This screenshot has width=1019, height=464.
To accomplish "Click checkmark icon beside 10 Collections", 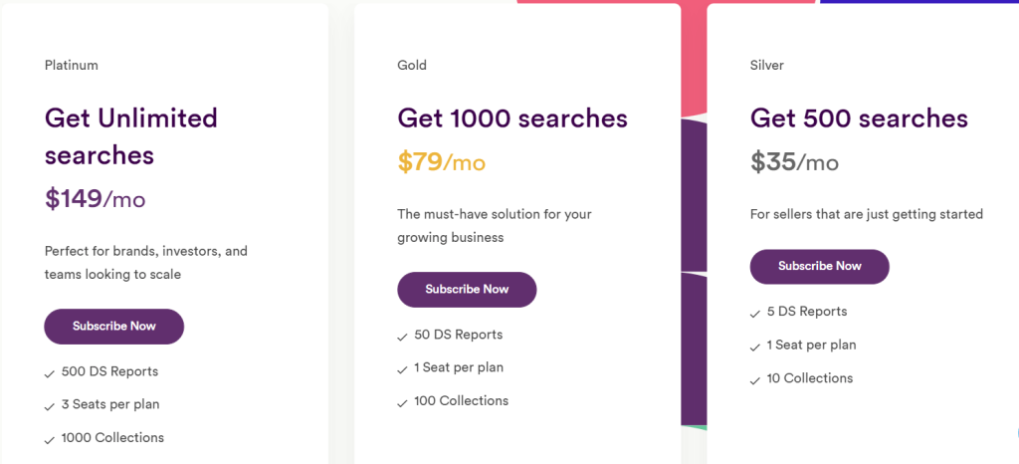I will point(755,380).
